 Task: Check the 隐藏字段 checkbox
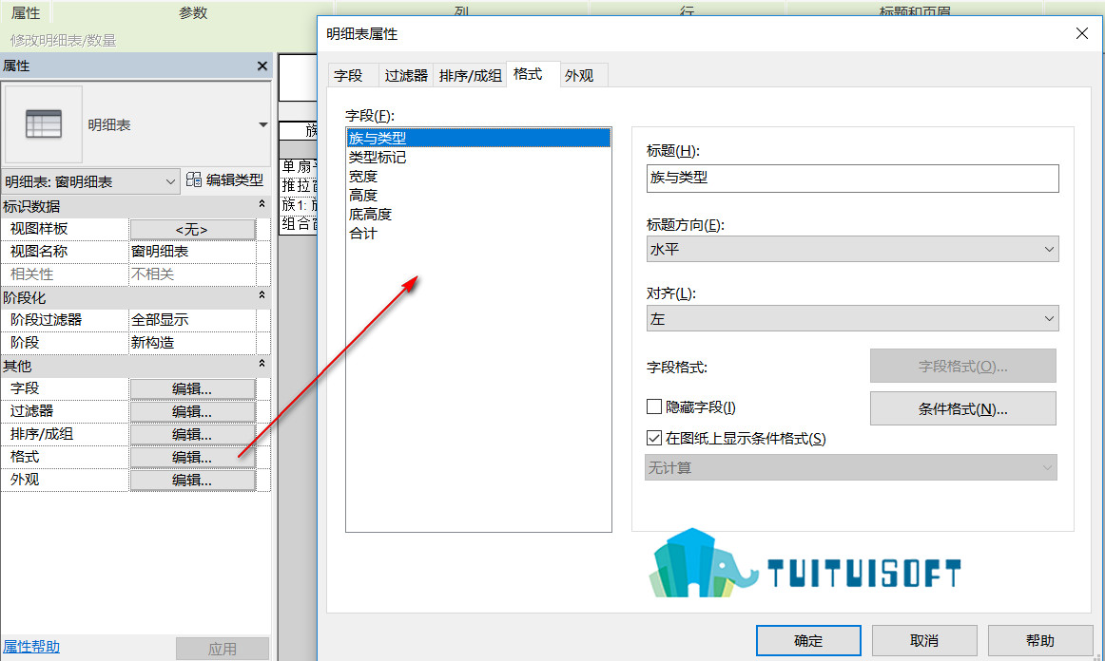(x=654, y=406)
